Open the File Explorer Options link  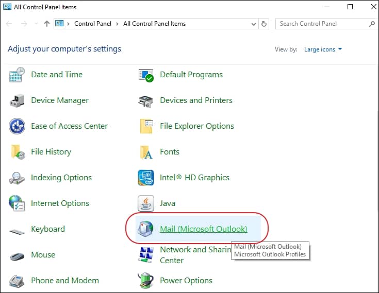click(x=197, y=126)
